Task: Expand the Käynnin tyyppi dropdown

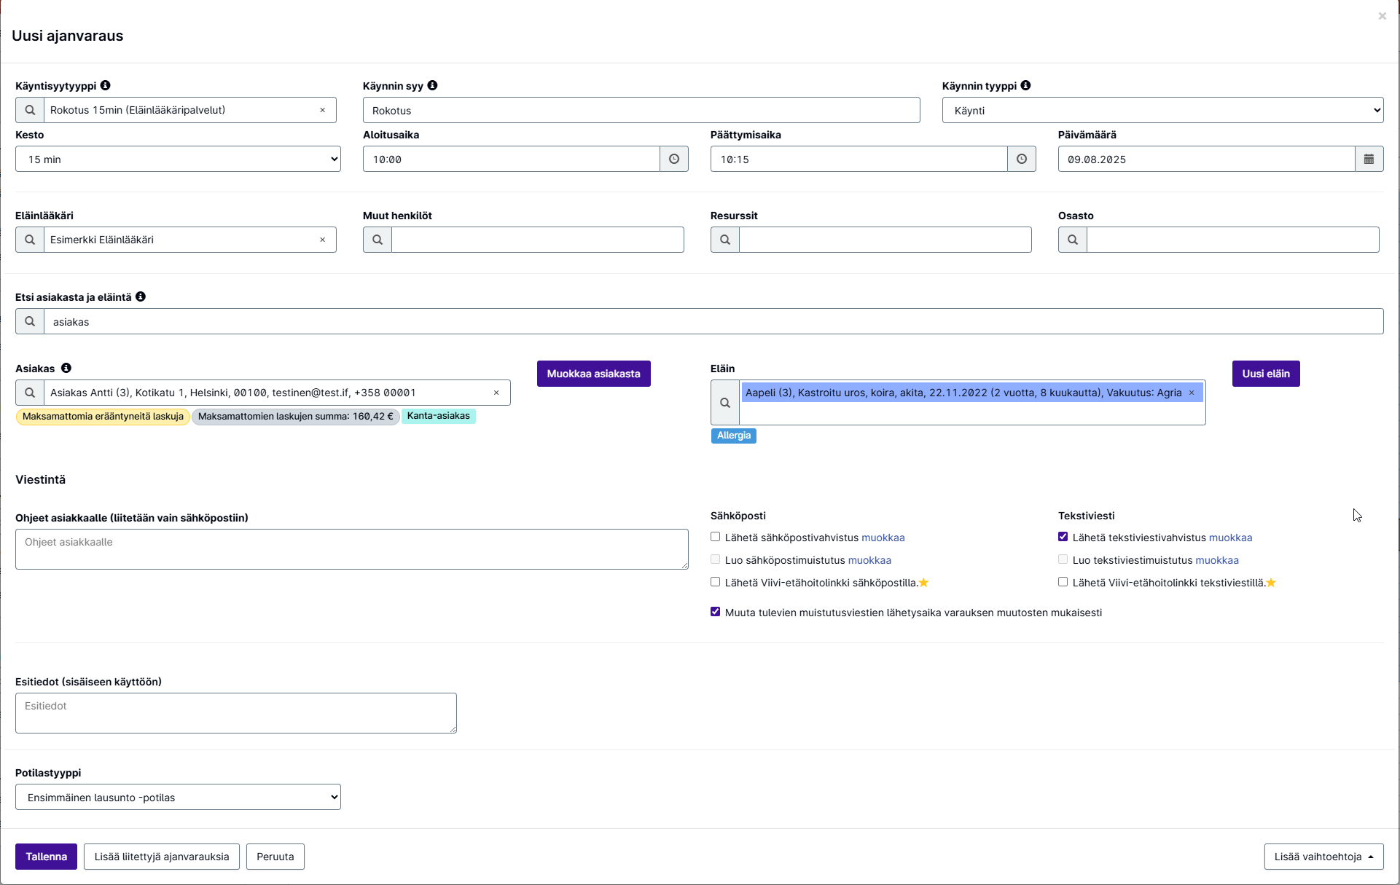Action: pos(1162,110)
